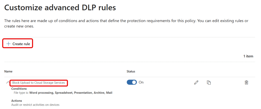Select the Create rule button label
This screenshot has height=109, width=261.
click(x=21, y=44)
